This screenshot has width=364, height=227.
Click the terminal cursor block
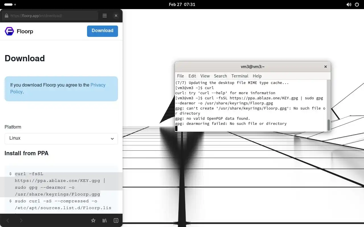176,129
